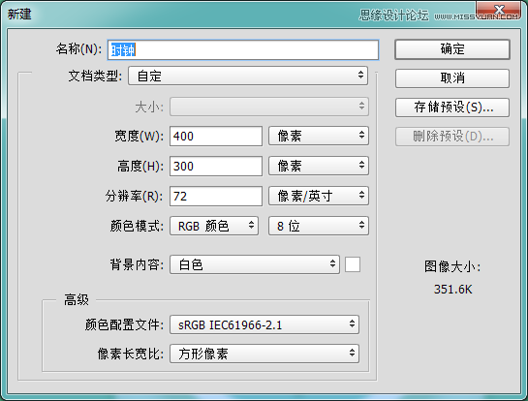Open the 像素/英寸 resolution unit dropdown
This screenshot has width=528, height=401.
(x=319, y=196)
